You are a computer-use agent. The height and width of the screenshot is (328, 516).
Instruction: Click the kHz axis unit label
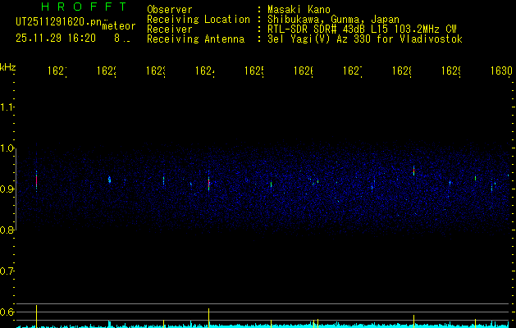coord(8,67)
